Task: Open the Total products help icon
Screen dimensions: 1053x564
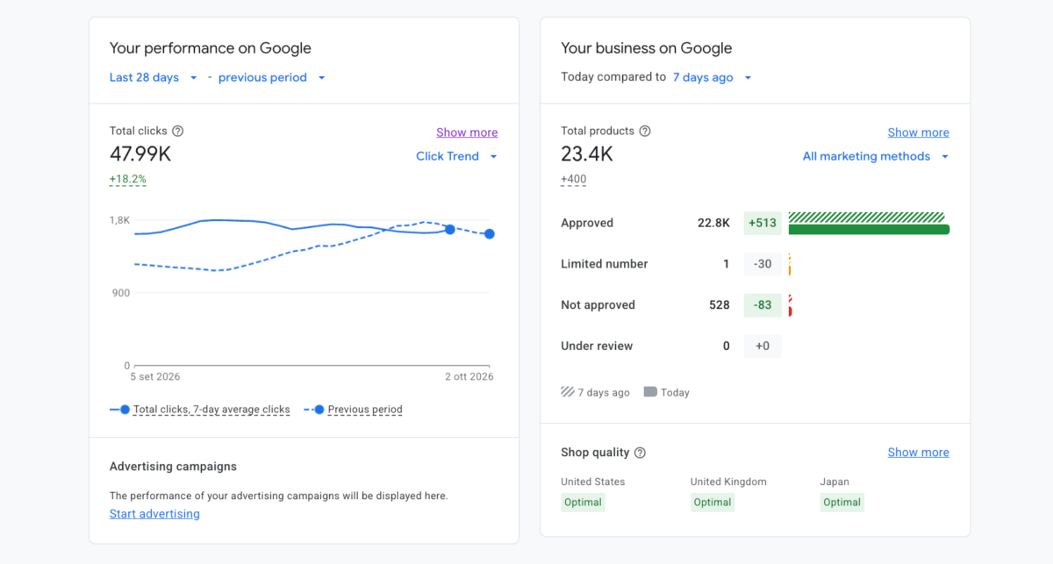Action: point(645,131)
